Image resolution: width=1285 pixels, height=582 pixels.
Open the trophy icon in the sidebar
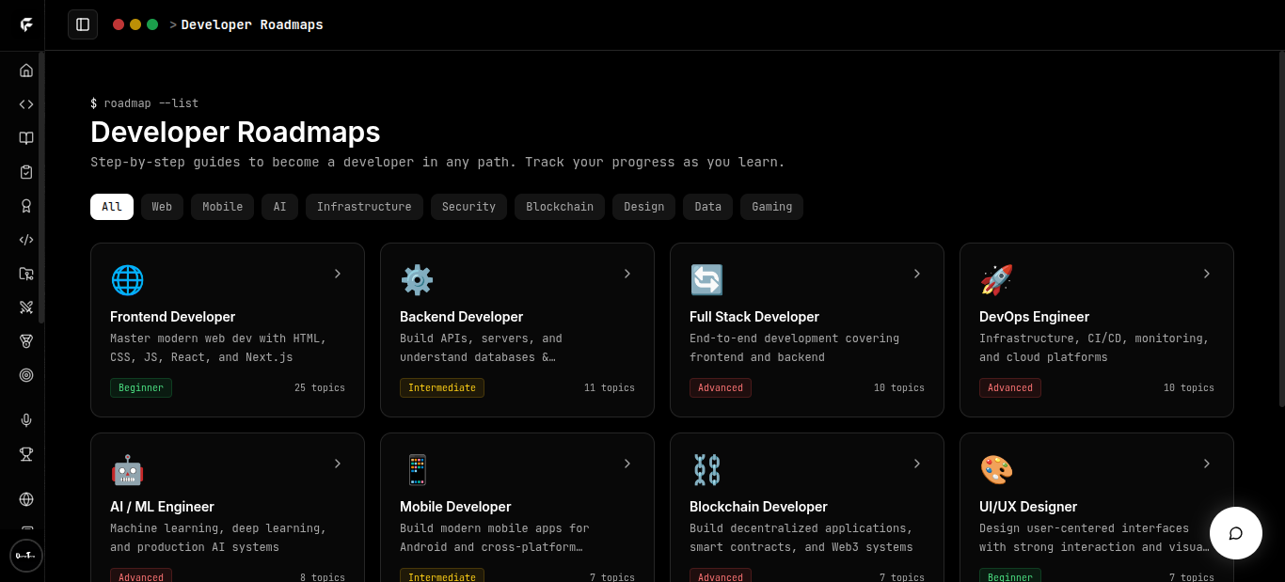(x=25, y=454)
